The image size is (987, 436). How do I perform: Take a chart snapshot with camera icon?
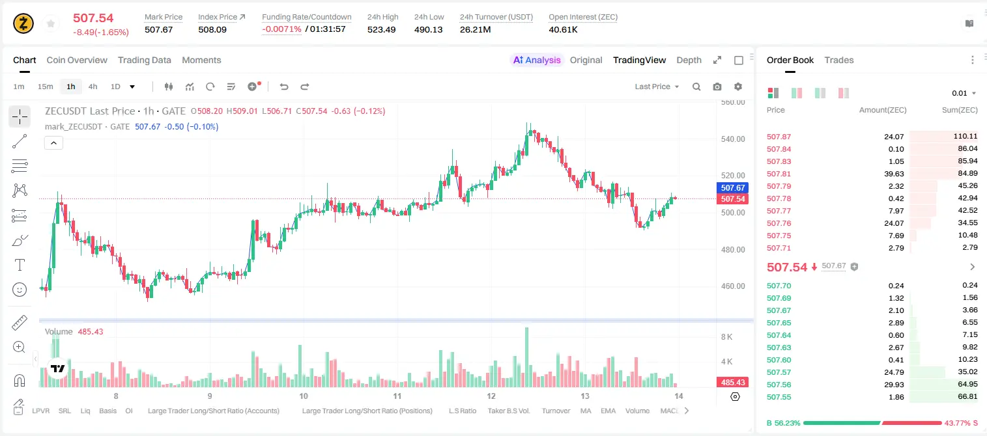717,87
